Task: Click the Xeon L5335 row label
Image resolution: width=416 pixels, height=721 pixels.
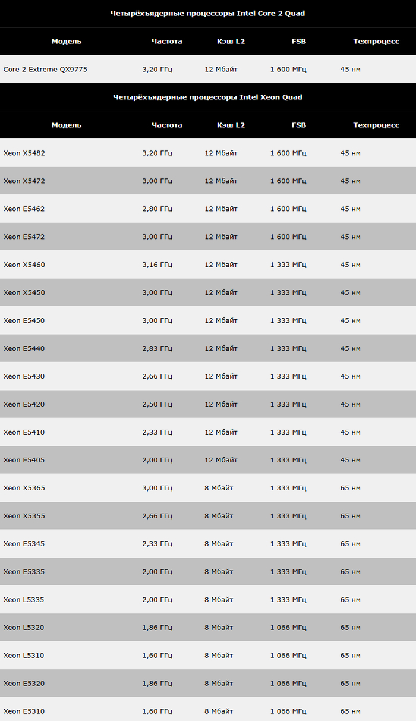Action: (24, 600)
